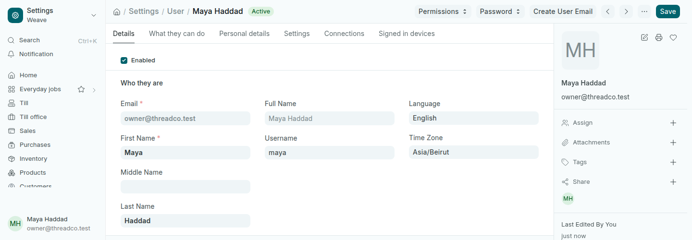Open the Signed in devices tab
Viewport: 692px width, 240px height.
[x=407, y=34]
